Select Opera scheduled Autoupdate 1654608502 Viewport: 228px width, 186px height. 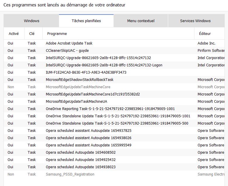tap(114, 152)
